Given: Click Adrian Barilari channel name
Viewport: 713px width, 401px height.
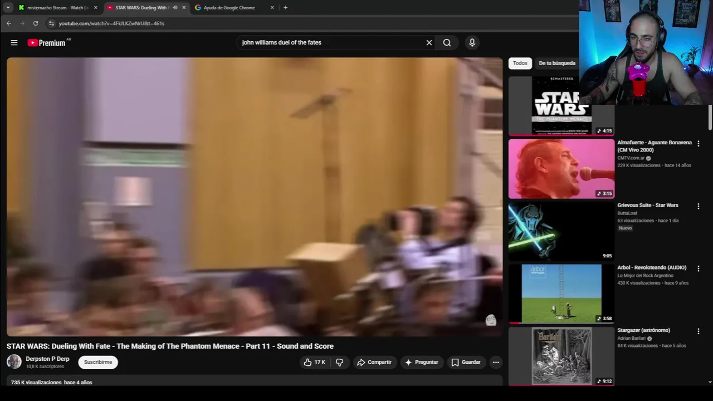Looking at the screenshot, I should [631, 338].
